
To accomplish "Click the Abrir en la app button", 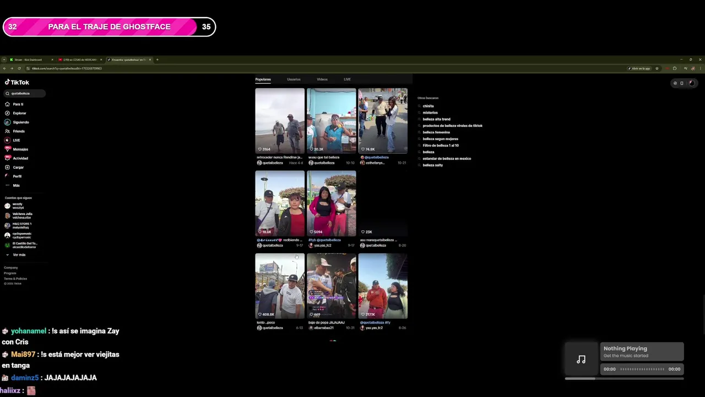I will 639,68.
